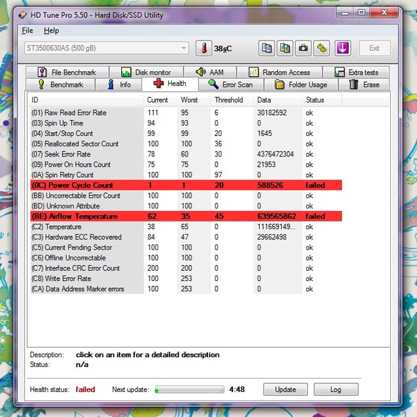Select the failed Power Cycle Count row
The width and height of the screenshot is (417, 417).
point(186,185)
